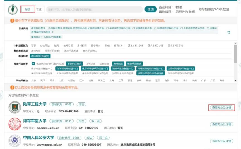This screenshot has height=149, width=241.
Task: Choose the 高水平运动队 special type
Action: click(90, 51)
